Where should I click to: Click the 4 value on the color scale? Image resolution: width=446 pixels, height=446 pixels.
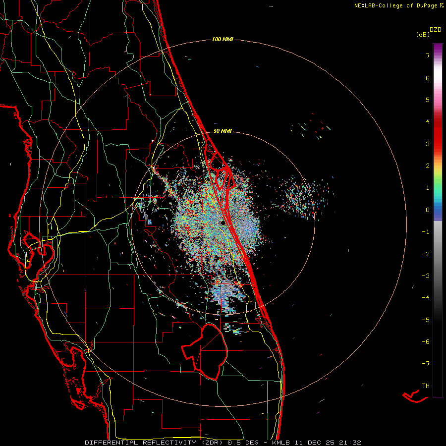coord(428,122)
